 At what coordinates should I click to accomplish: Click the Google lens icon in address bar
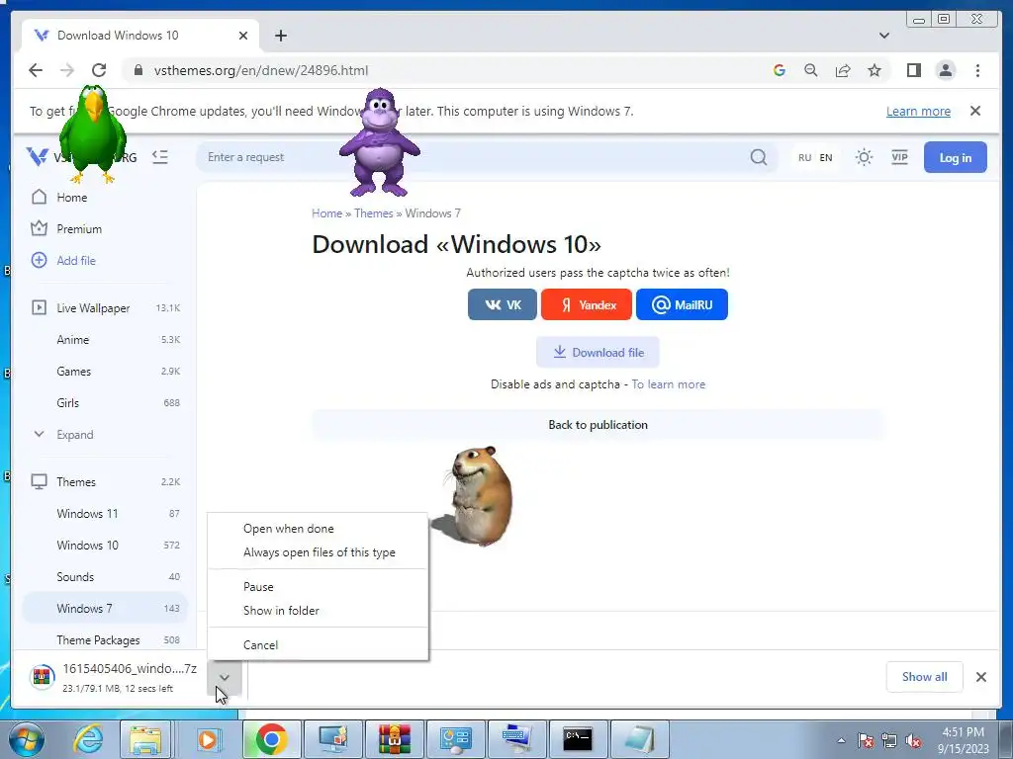click(780, 70)
